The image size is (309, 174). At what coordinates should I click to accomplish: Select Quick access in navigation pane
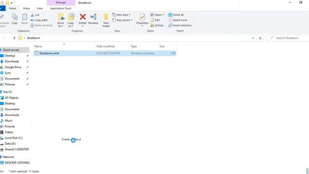(14, 50)
